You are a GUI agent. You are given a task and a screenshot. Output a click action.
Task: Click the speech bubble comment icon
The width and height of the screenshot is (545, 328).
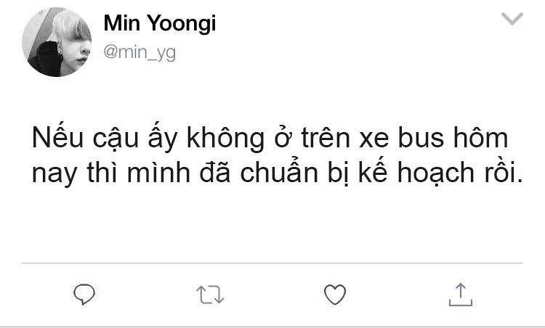click(x=84, y=295)
